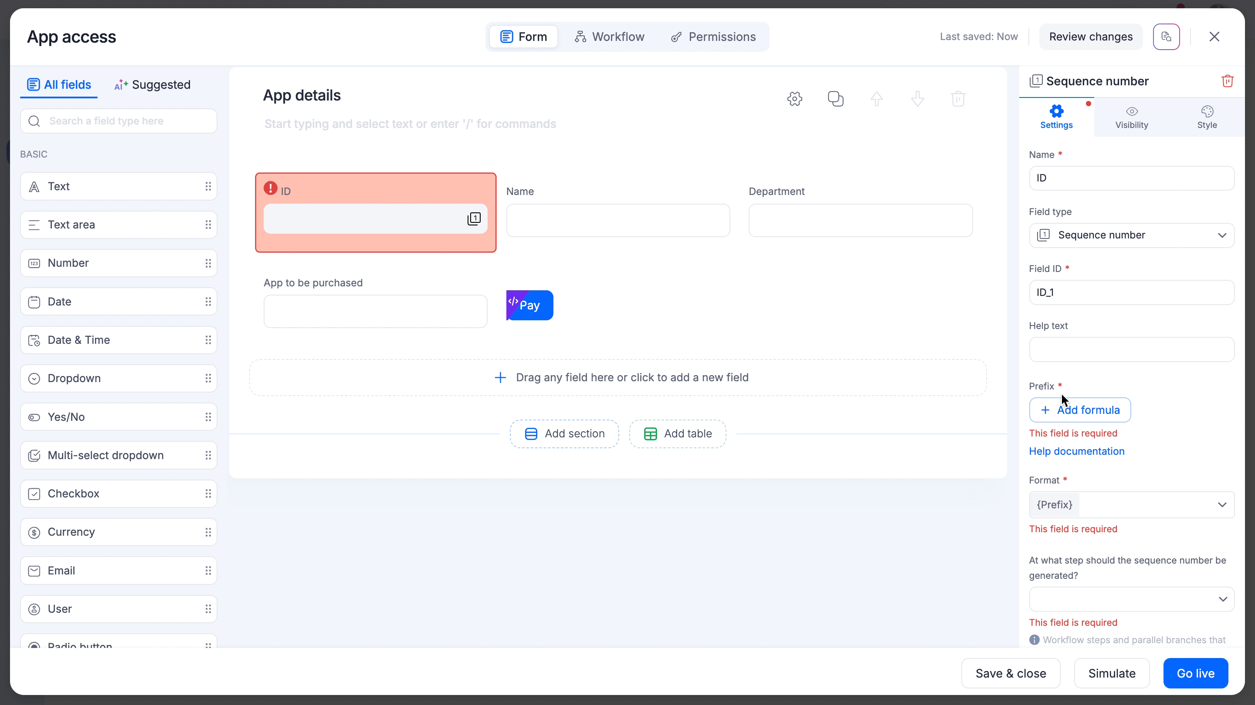Switch to the Workflow tab
Image resolution: width=1255 pixels, height=705 pixels.
(x=609, y=37)
